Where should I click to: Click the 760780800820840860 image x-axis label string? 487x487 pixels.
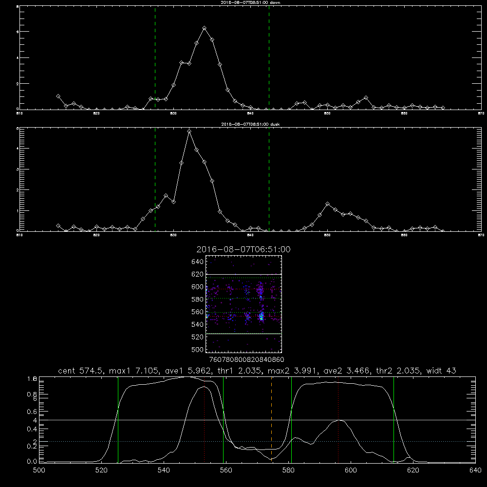246,359
